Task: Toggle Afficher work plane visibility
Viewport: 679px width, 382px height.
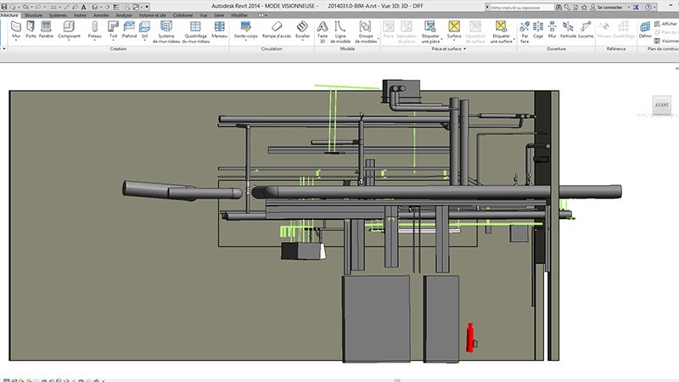Action: pos(665,24)
